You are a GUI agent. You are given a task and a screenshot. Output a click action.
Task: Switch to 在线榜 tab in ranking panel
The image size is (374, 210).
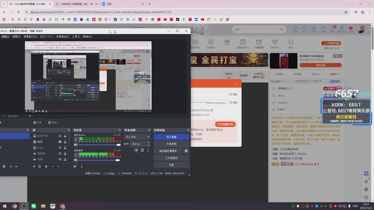tap(279, 74)
